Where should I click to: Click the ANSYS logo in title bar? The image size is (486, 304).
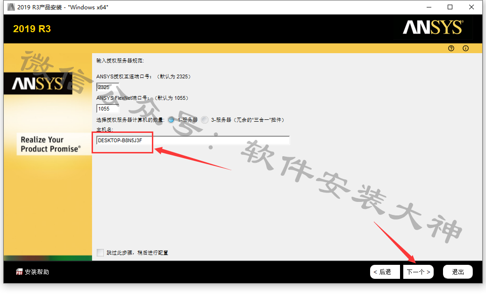11,7
